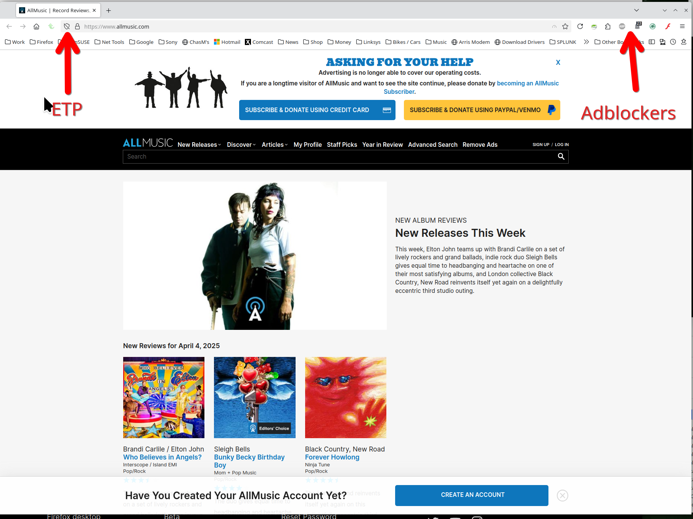Open the ChasM's bookmark
This screenshot has height=519, width=693.
click(196, 42)
